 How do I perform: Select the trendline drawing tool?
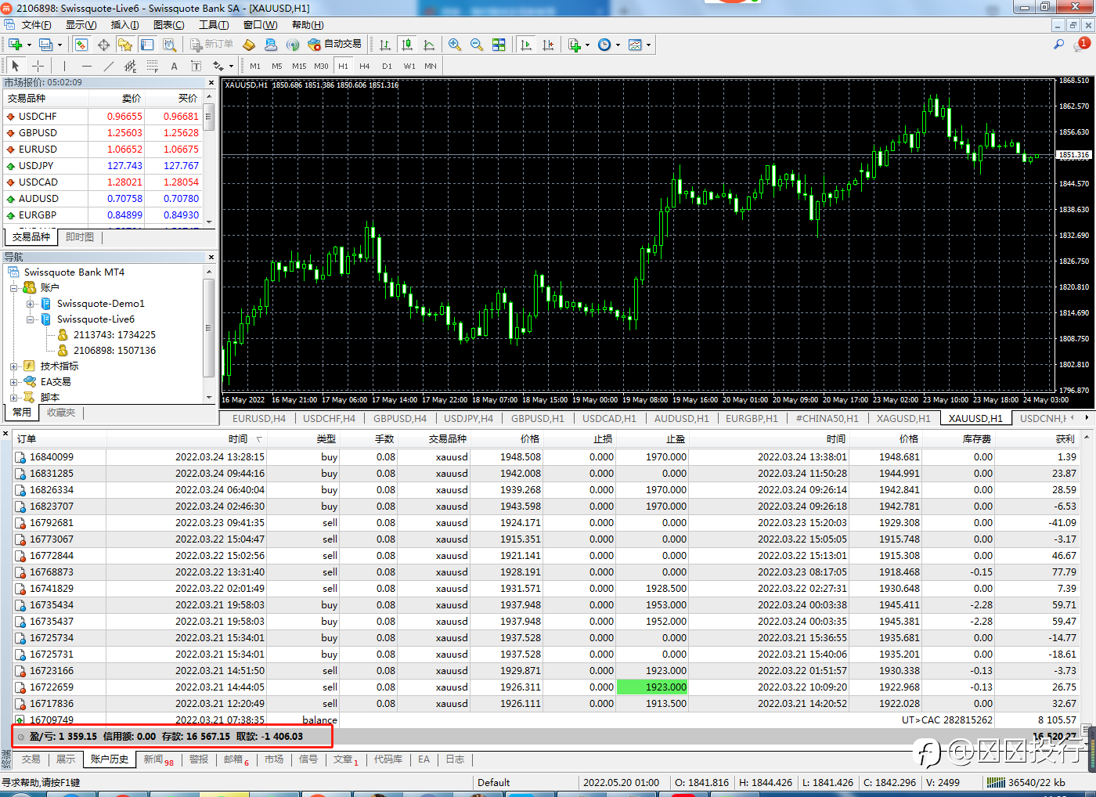108,67
